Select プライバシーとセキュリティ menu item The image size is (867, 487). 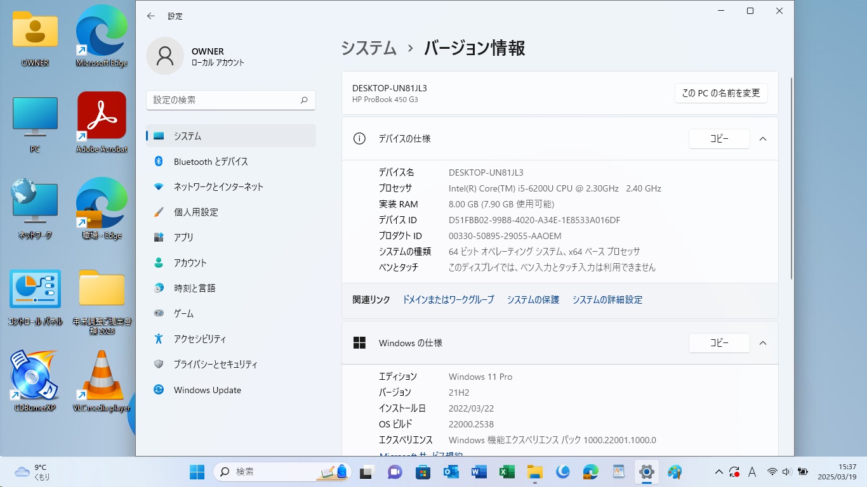point(215,365)
